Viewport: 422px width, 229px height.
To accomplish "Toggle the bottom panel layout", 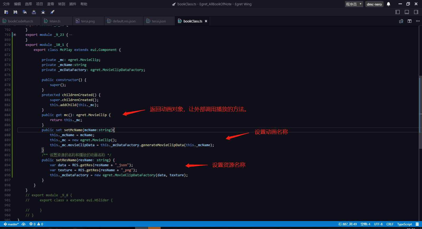I will [x=407, y=12].
